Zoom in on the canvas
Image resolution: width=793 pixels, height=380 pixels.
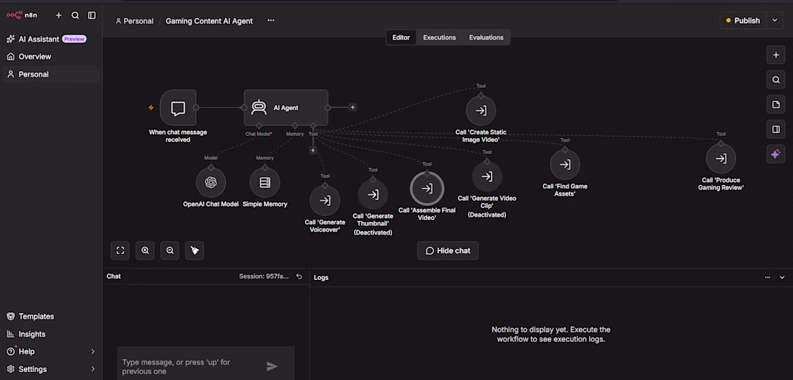pyautogui.click(x=145, y=250)
